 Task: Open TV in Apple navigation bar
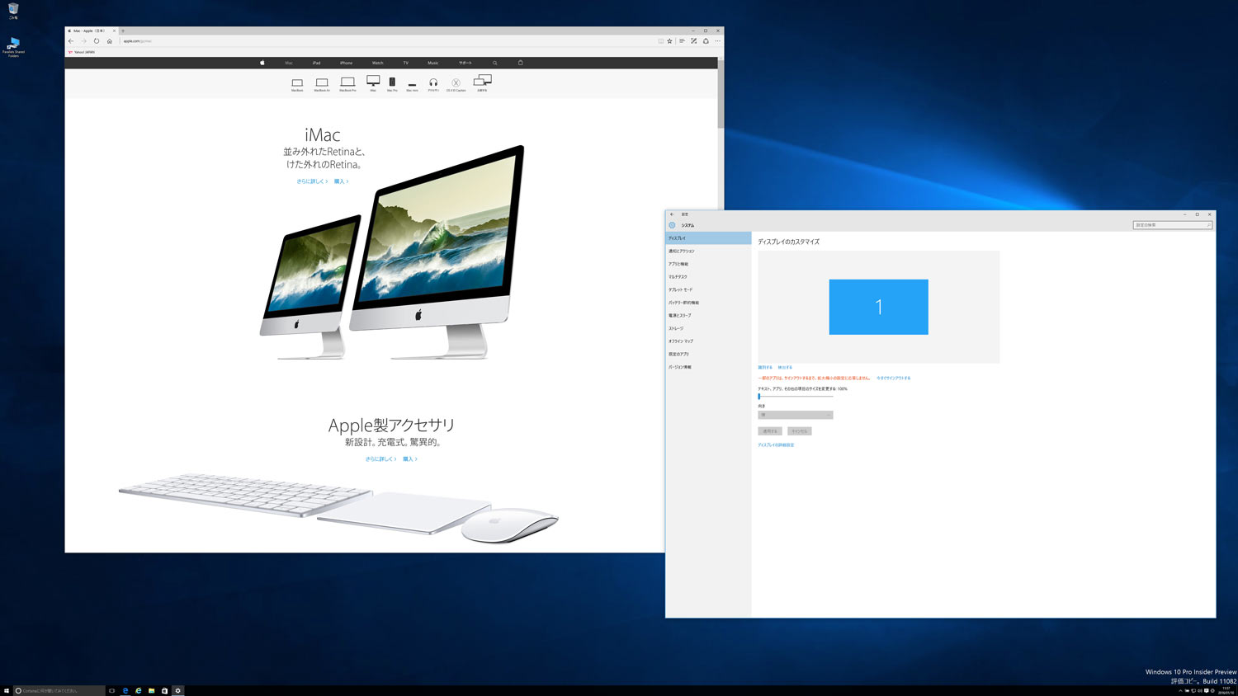(405, 63)
